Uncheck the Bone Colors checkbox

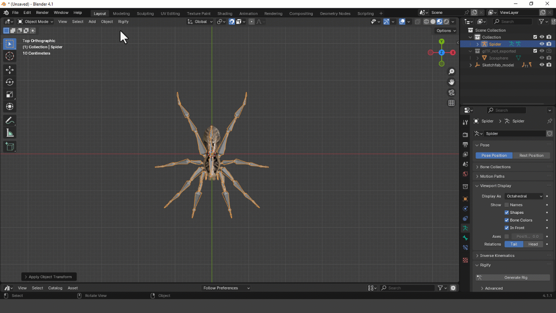tap(506, 220)
